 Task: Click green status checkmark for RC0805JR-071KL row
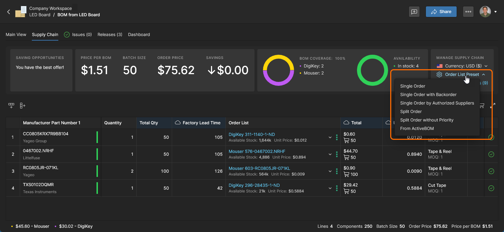point(491,171)
